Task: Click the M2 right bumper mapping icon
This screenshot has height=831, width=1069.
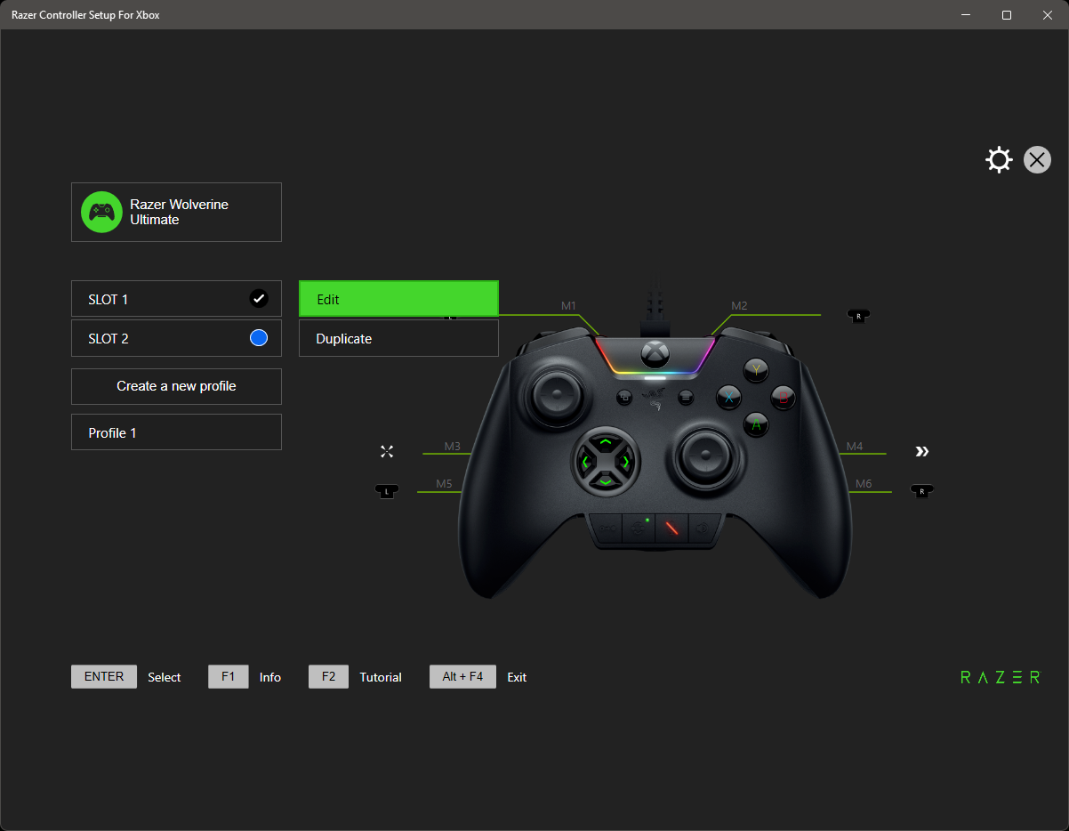Action: coord(858,315)
